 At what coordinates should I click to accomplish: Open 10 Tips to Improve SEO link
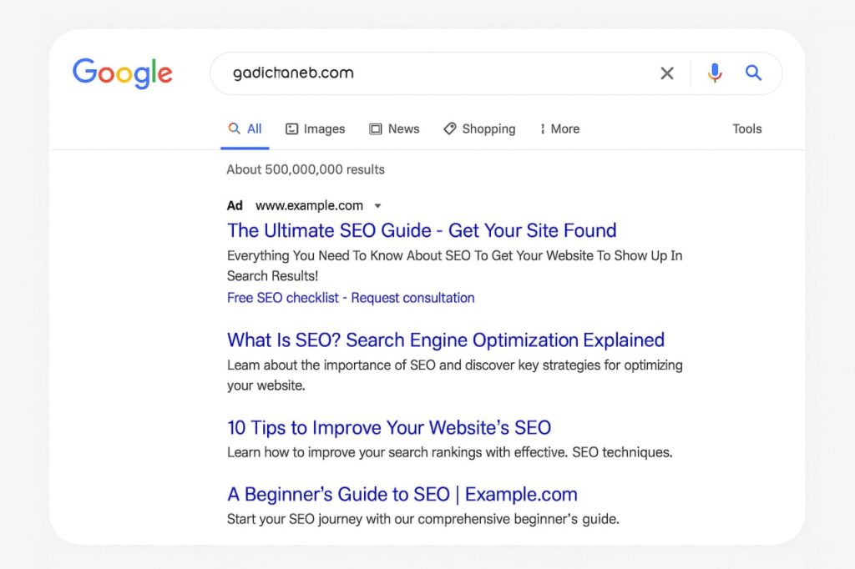point(389,428)
